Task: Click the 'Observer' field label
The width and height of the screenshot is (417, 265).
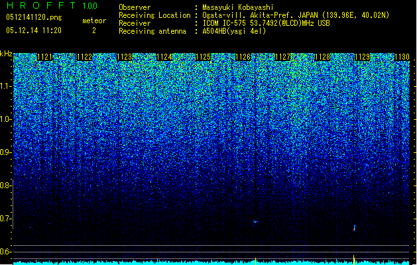Action: tap(135, 7)
